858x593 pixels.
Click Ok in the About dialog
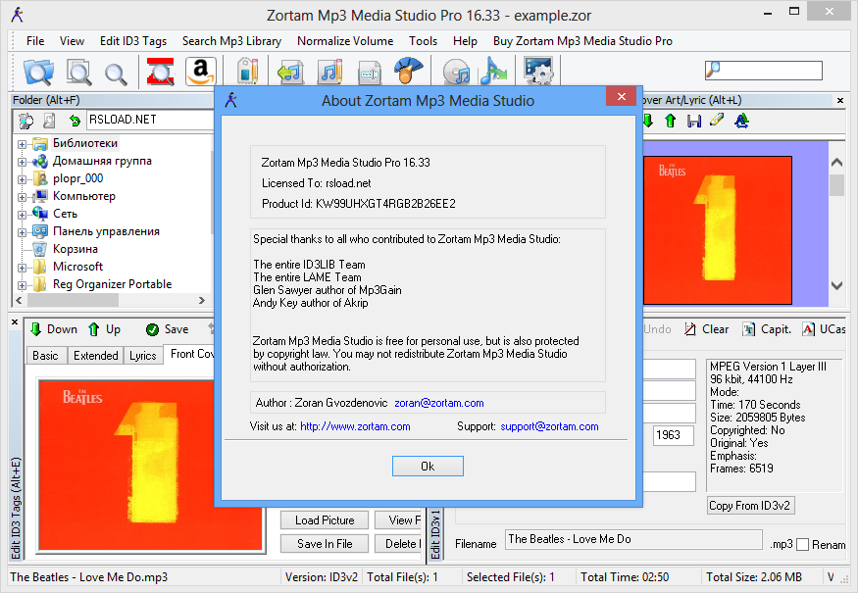428,467
